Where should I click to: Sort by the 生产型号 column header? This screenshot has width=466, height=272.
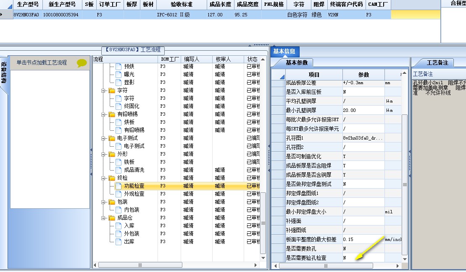tap(28, 5)
